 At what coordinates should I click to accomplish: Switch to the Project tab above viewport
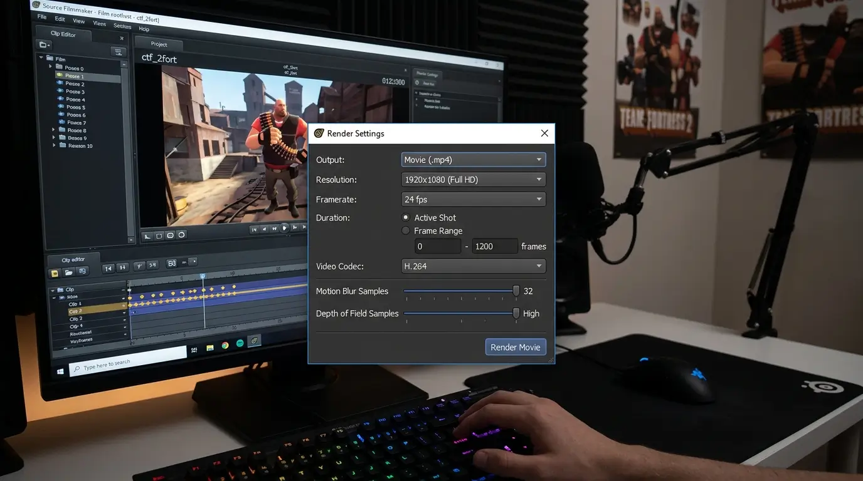(x=159, y=44)
